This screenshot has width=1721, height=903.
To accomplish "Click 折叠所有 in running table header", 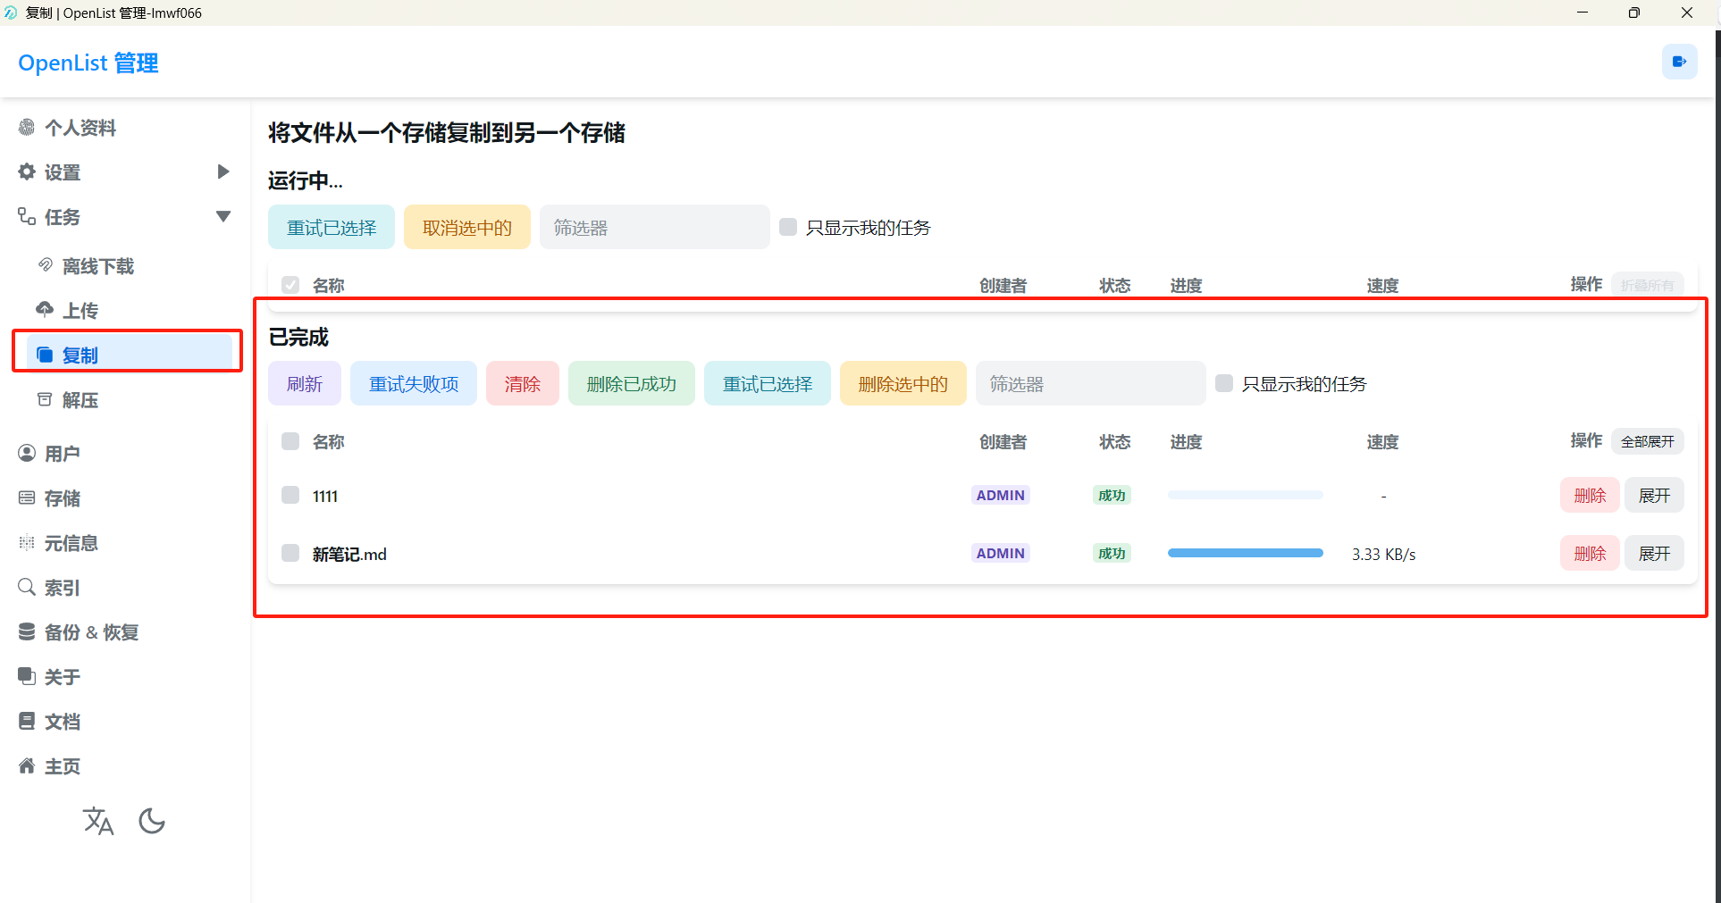I will 1648,285.
